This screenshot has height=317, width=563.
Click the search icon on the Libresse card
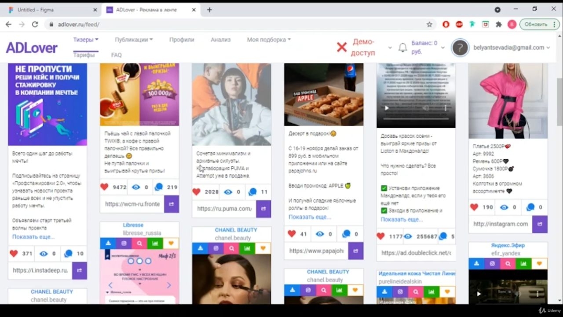pyautogui.click(x=139, y=243)
